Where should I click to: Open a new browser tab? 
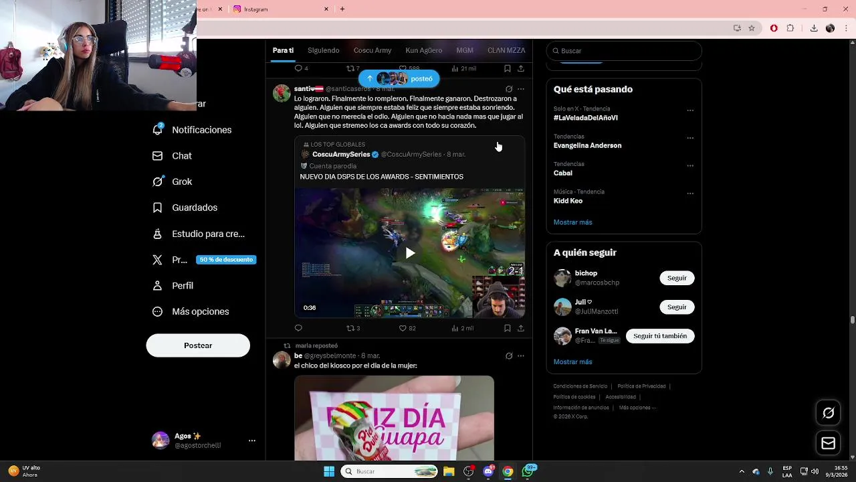pos(342,9)
